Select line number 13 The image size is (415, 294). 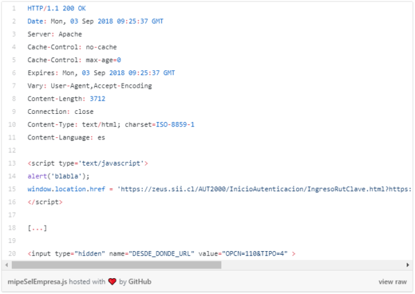click(x=12, y=164)
